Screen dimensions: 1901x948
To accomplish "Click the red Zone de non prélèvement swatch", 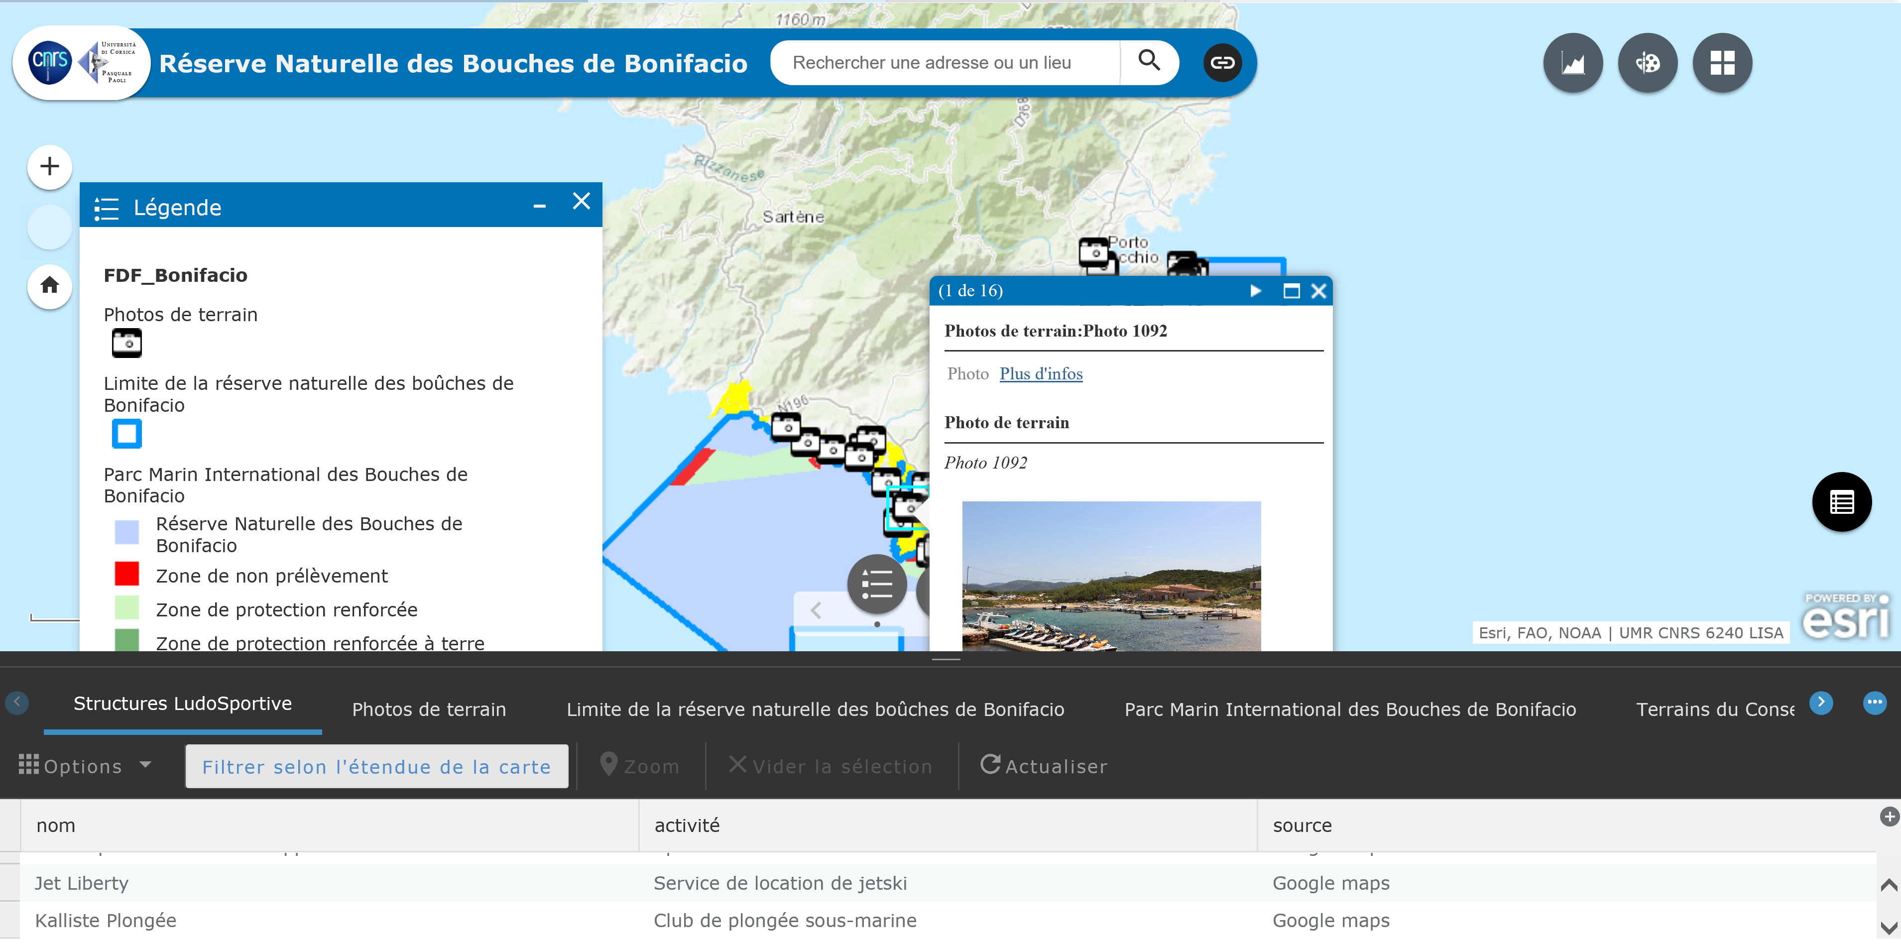I will point(127,575).
